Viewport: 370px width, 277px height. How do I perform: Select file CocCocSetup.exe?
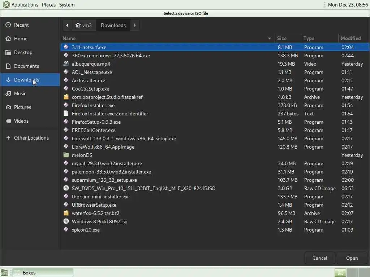(x=215, y=89)
